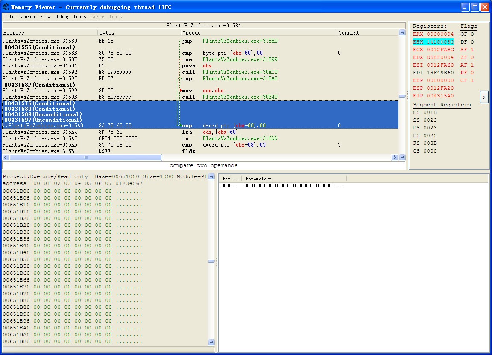Click the EAX 00000004 register value
492x355 pixels.
pyautogui.click(x=433, y=34)
